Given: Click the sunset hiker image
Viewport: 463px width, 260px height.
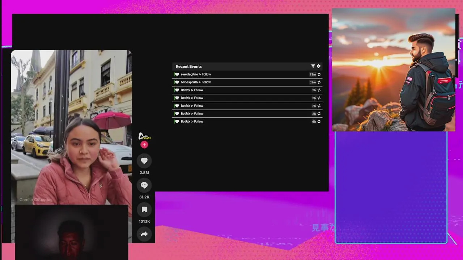Looking at the screenshot, I should click(394, 70).
